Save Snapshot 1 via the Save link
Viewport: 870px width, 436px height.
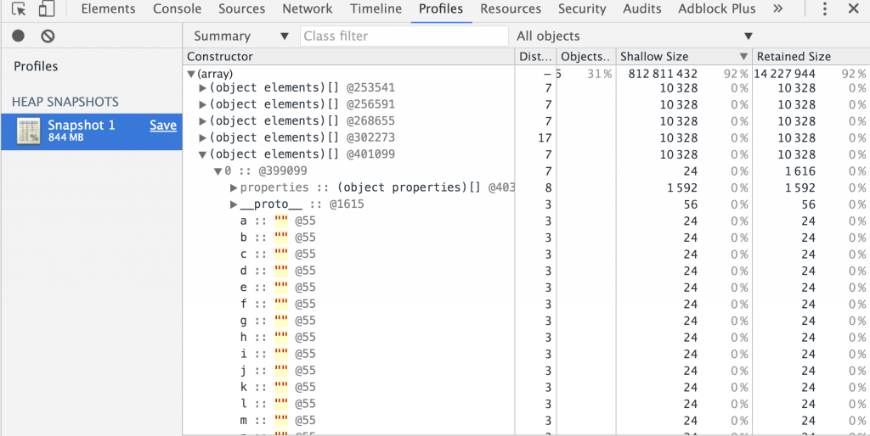coord(163,126)
